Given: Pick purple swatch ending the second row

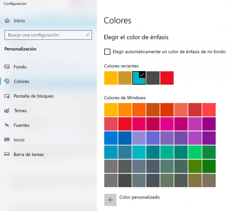Looking at the screenshot, I should (x=209, y=124).
